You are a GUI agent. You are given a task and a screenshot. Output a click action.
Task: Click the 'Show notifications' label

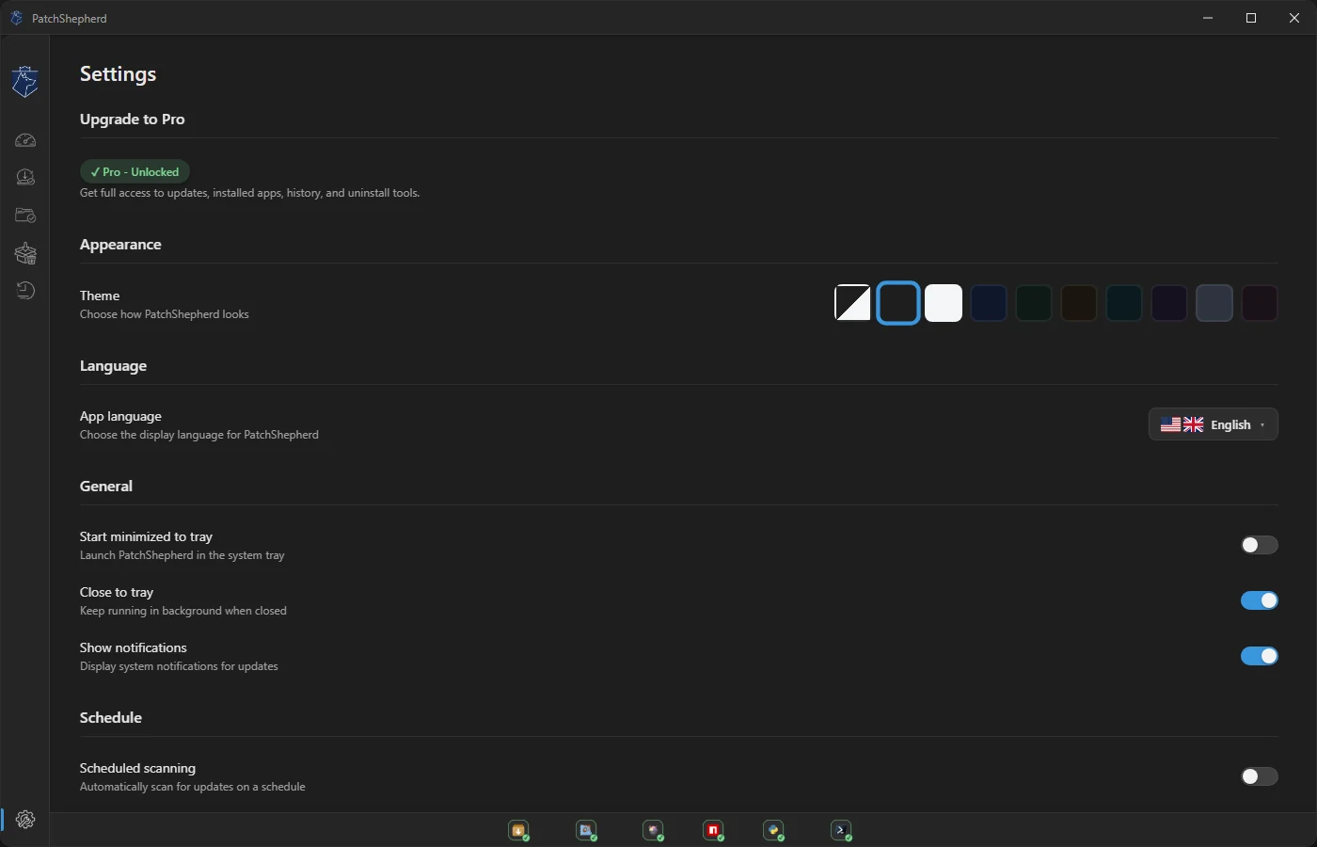134,647
